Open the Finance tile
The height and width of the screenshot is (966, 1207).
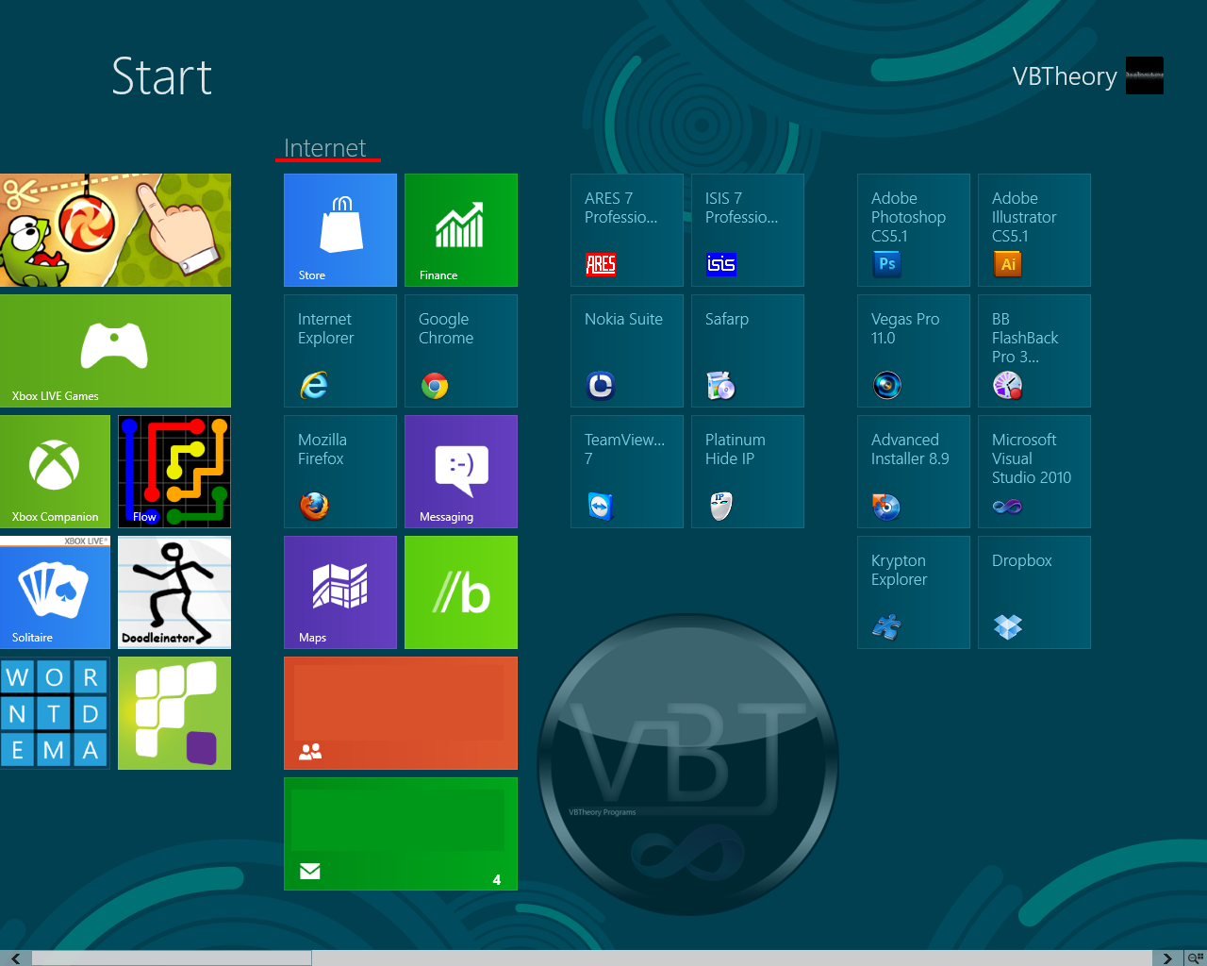tap(461, 230)
